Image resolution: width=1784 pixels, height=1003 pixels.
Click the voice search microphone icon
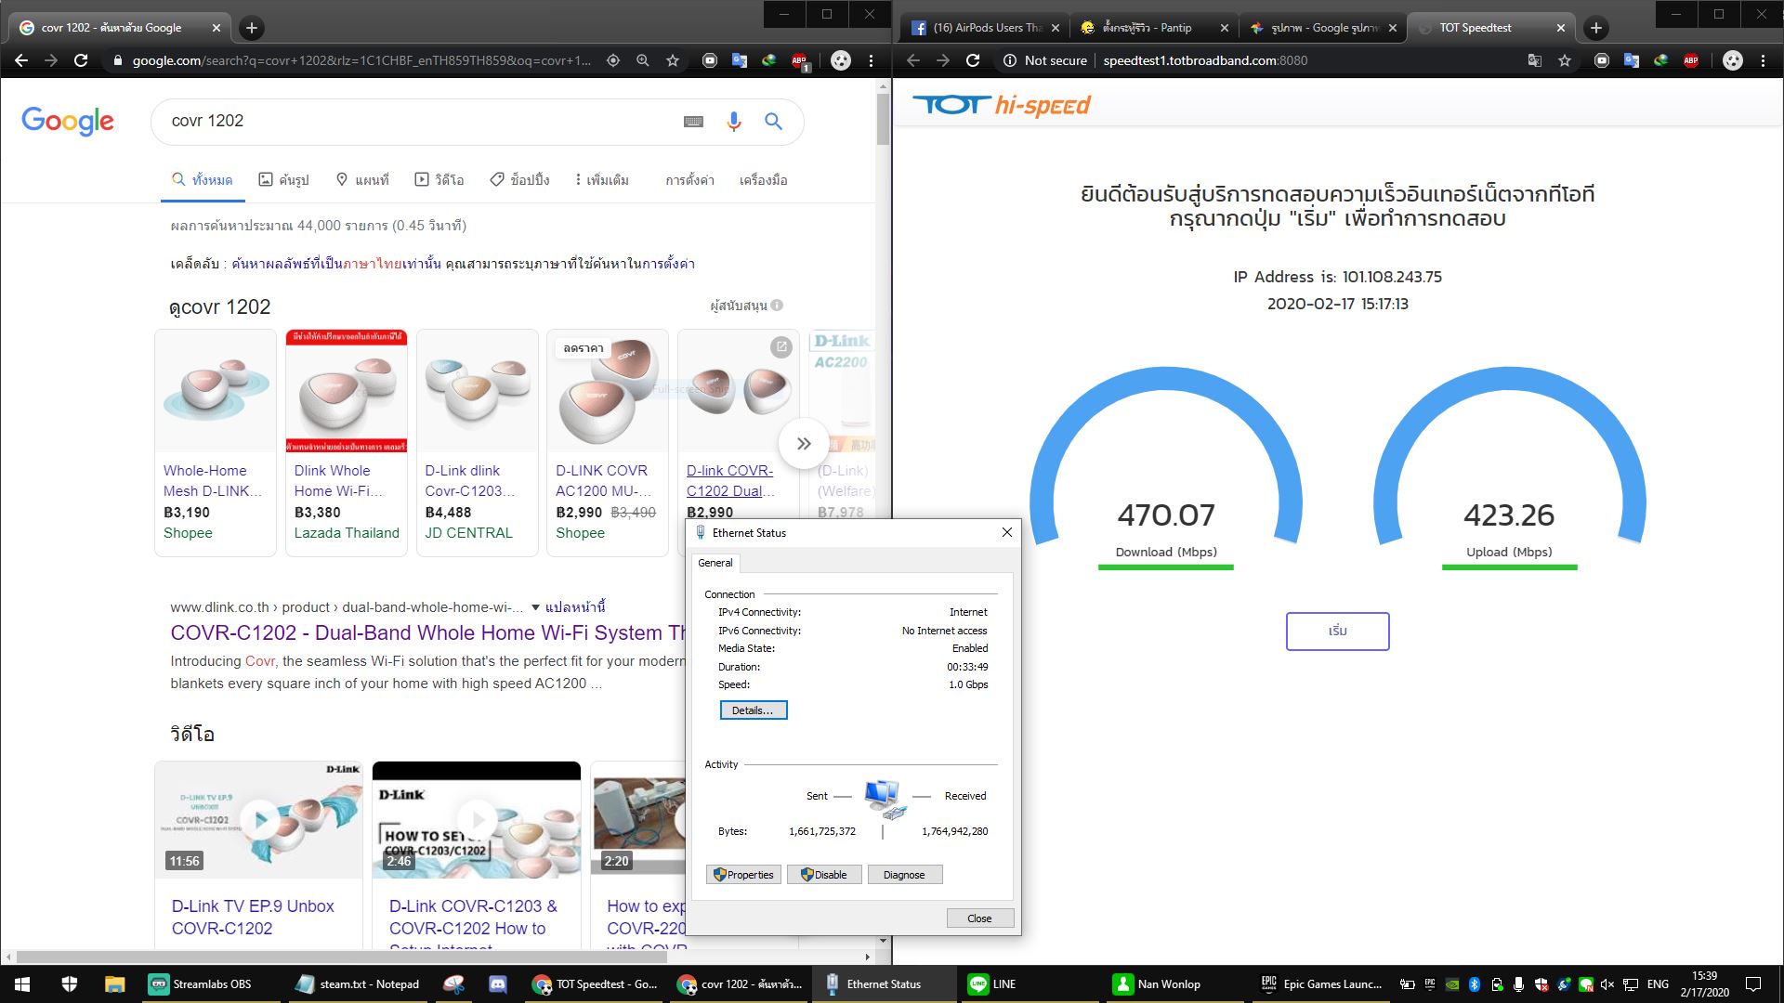point(734,121)
